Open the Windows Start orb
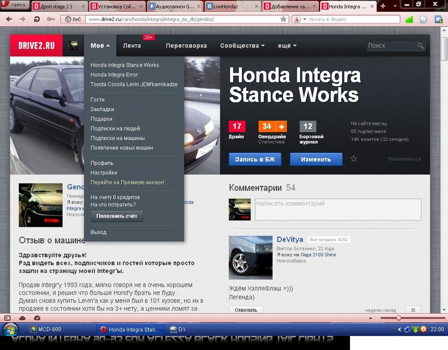This screenshot has height=350, width=448. coord(10,329)
